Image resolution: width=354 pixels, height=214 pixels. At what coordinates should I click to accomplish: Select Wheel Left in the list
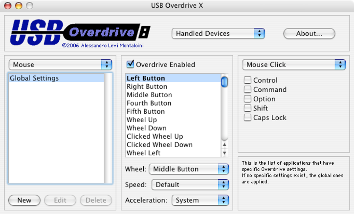tap(173, 153)
